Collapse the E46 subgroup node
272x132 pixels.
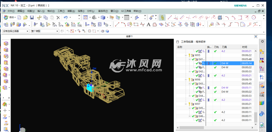click(190, 116)
